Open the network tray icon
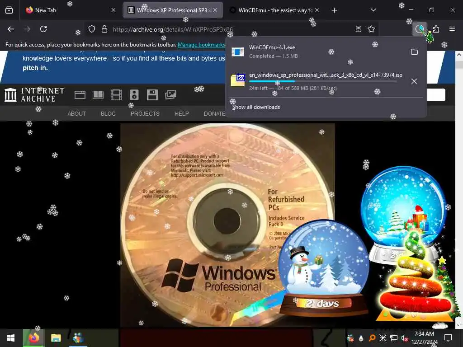This screenshot has width=463, height=347. (x=394, y=338)
